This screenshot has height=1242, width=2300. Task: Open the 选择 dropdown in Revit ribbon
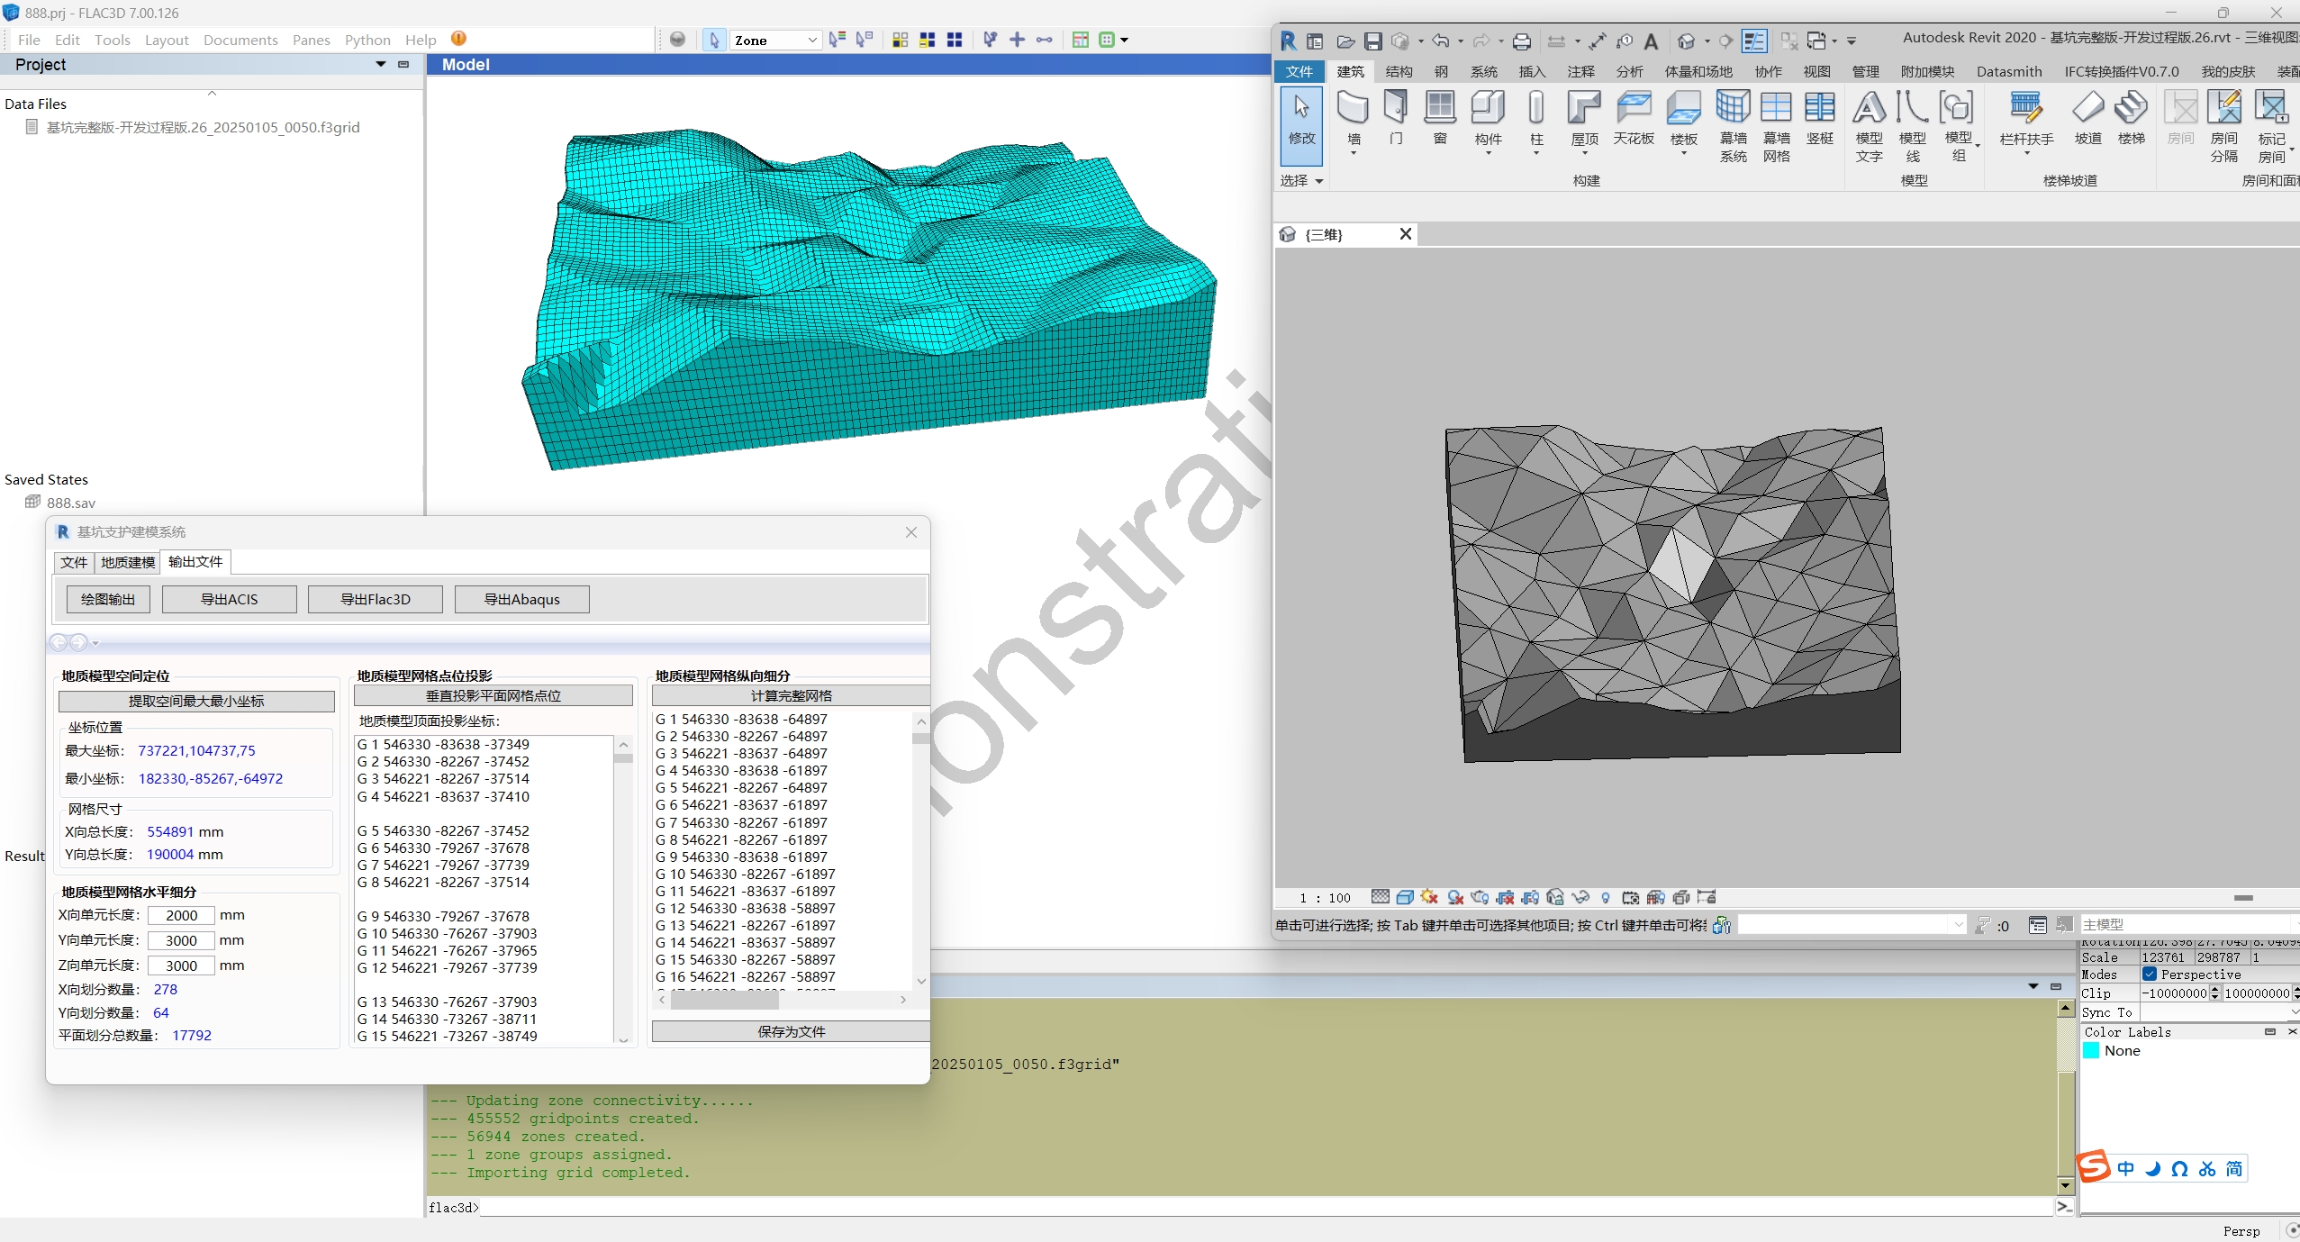tap(1302, 181)
